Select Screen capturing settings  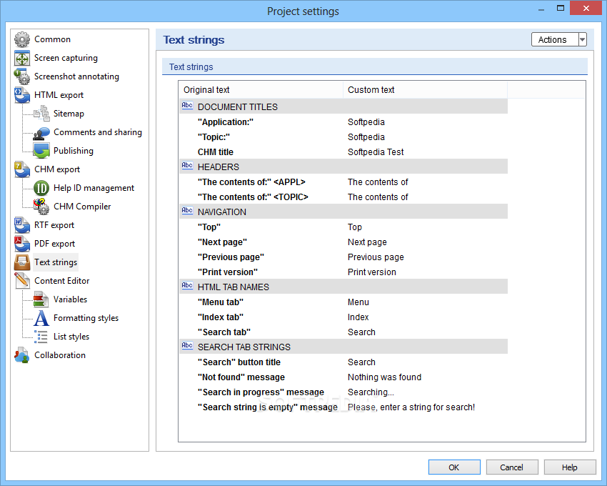click(x=66, y=58)
